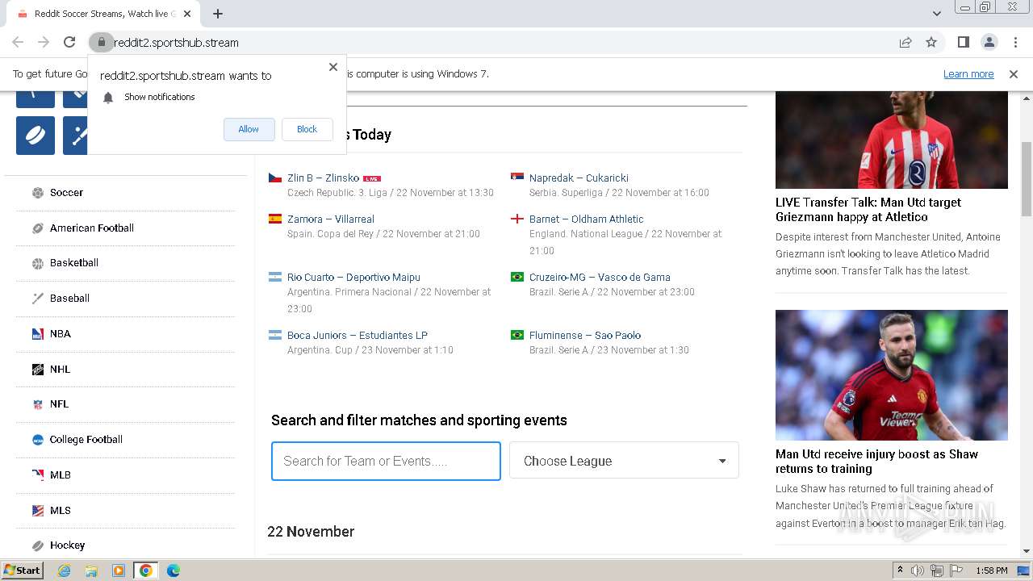This screenshot has width=1033, height=581.
Task: Close the notification permission popup
Action: [333, 67]
